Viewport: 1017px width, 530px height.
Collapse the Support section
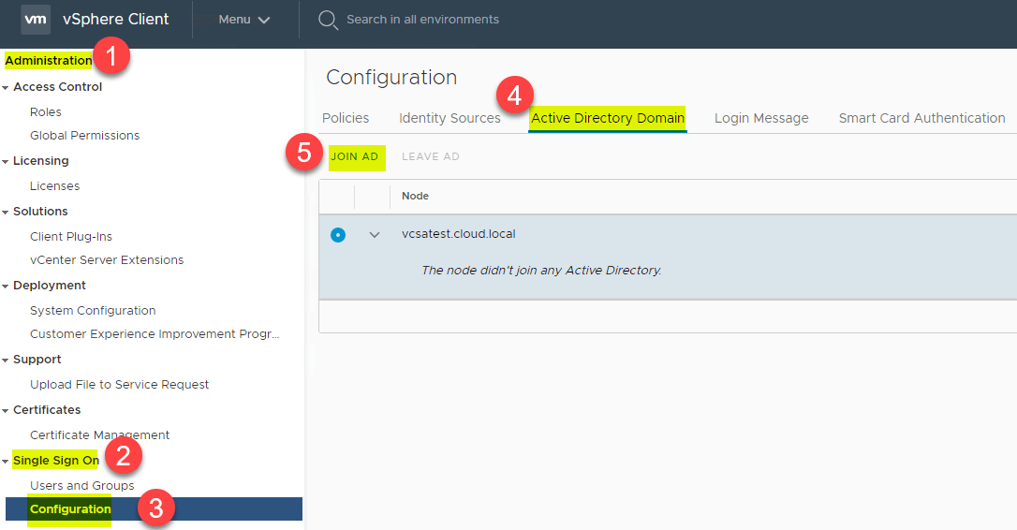[6, 360]
